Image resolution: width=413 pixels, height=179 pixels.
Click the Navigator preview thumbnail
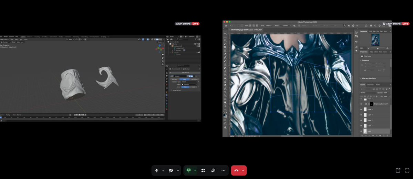(375, 40)
